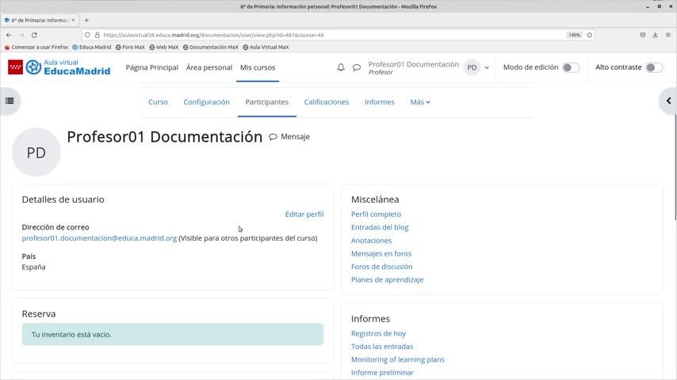
Task: Open Registros de hoy report
Action: (378, 333)
